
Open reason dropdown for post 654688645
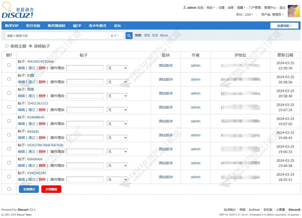(117, 124)
